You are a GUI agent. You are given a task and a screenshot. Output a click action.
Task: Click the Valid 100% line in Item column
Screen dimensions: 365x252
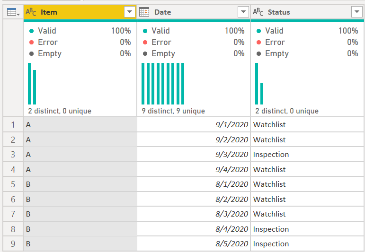tap(80, 31)
